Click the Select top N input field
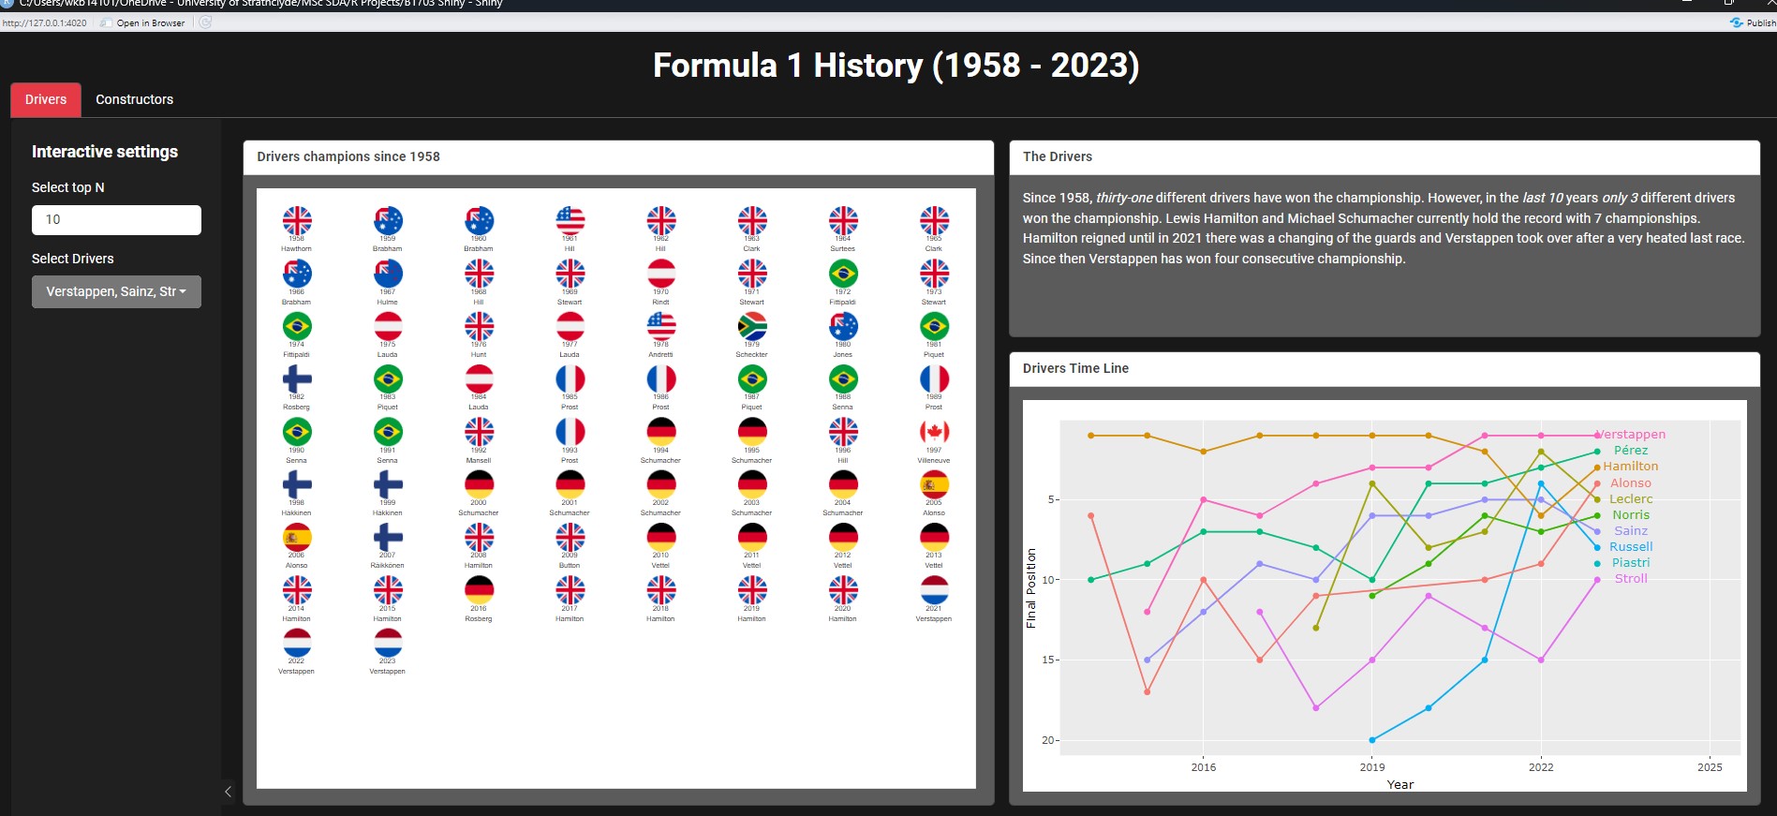The height and width of the screenshot is (816, 1777). tap(116, 219)
